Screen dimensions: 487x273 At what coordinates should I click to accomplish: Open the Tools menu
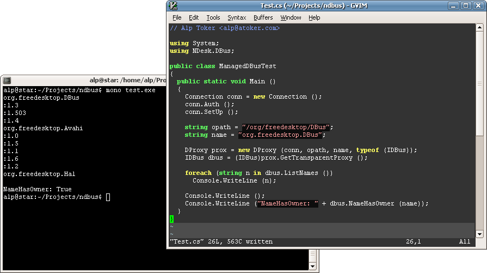pyautogui.click(x=213, y=17)
